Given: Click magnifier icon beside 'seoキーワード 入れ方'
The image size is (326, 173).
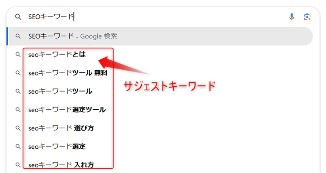Looking at the screenshot, I should point(18,165).
